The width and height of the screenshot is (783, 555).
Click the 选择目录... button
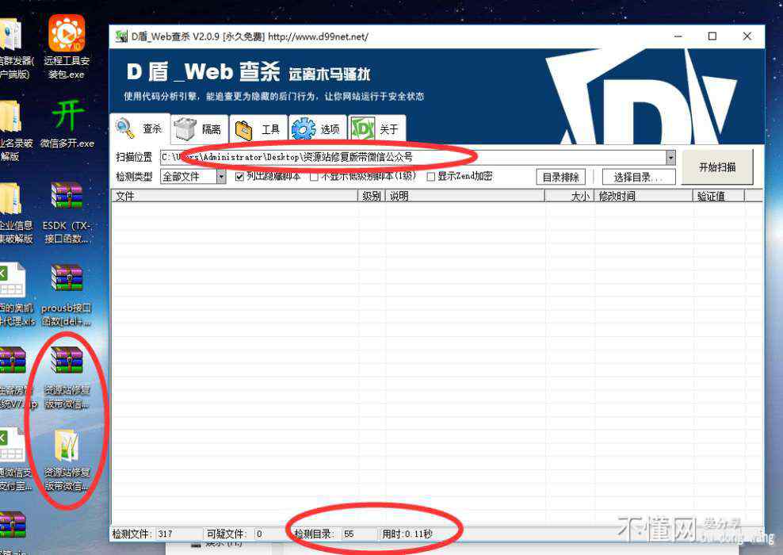tap(639, 177)
